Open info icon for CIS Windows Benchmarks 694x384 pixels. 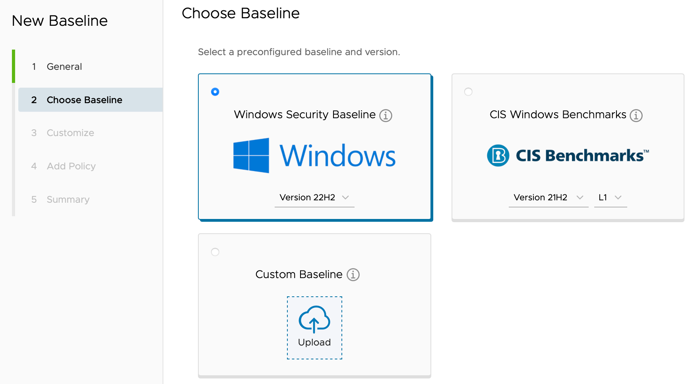click(x=636, y=115)
